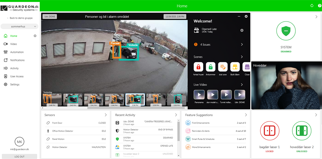
Task: Play the Panorama live video
Action: pyautogui.click(x=199, y=95)
